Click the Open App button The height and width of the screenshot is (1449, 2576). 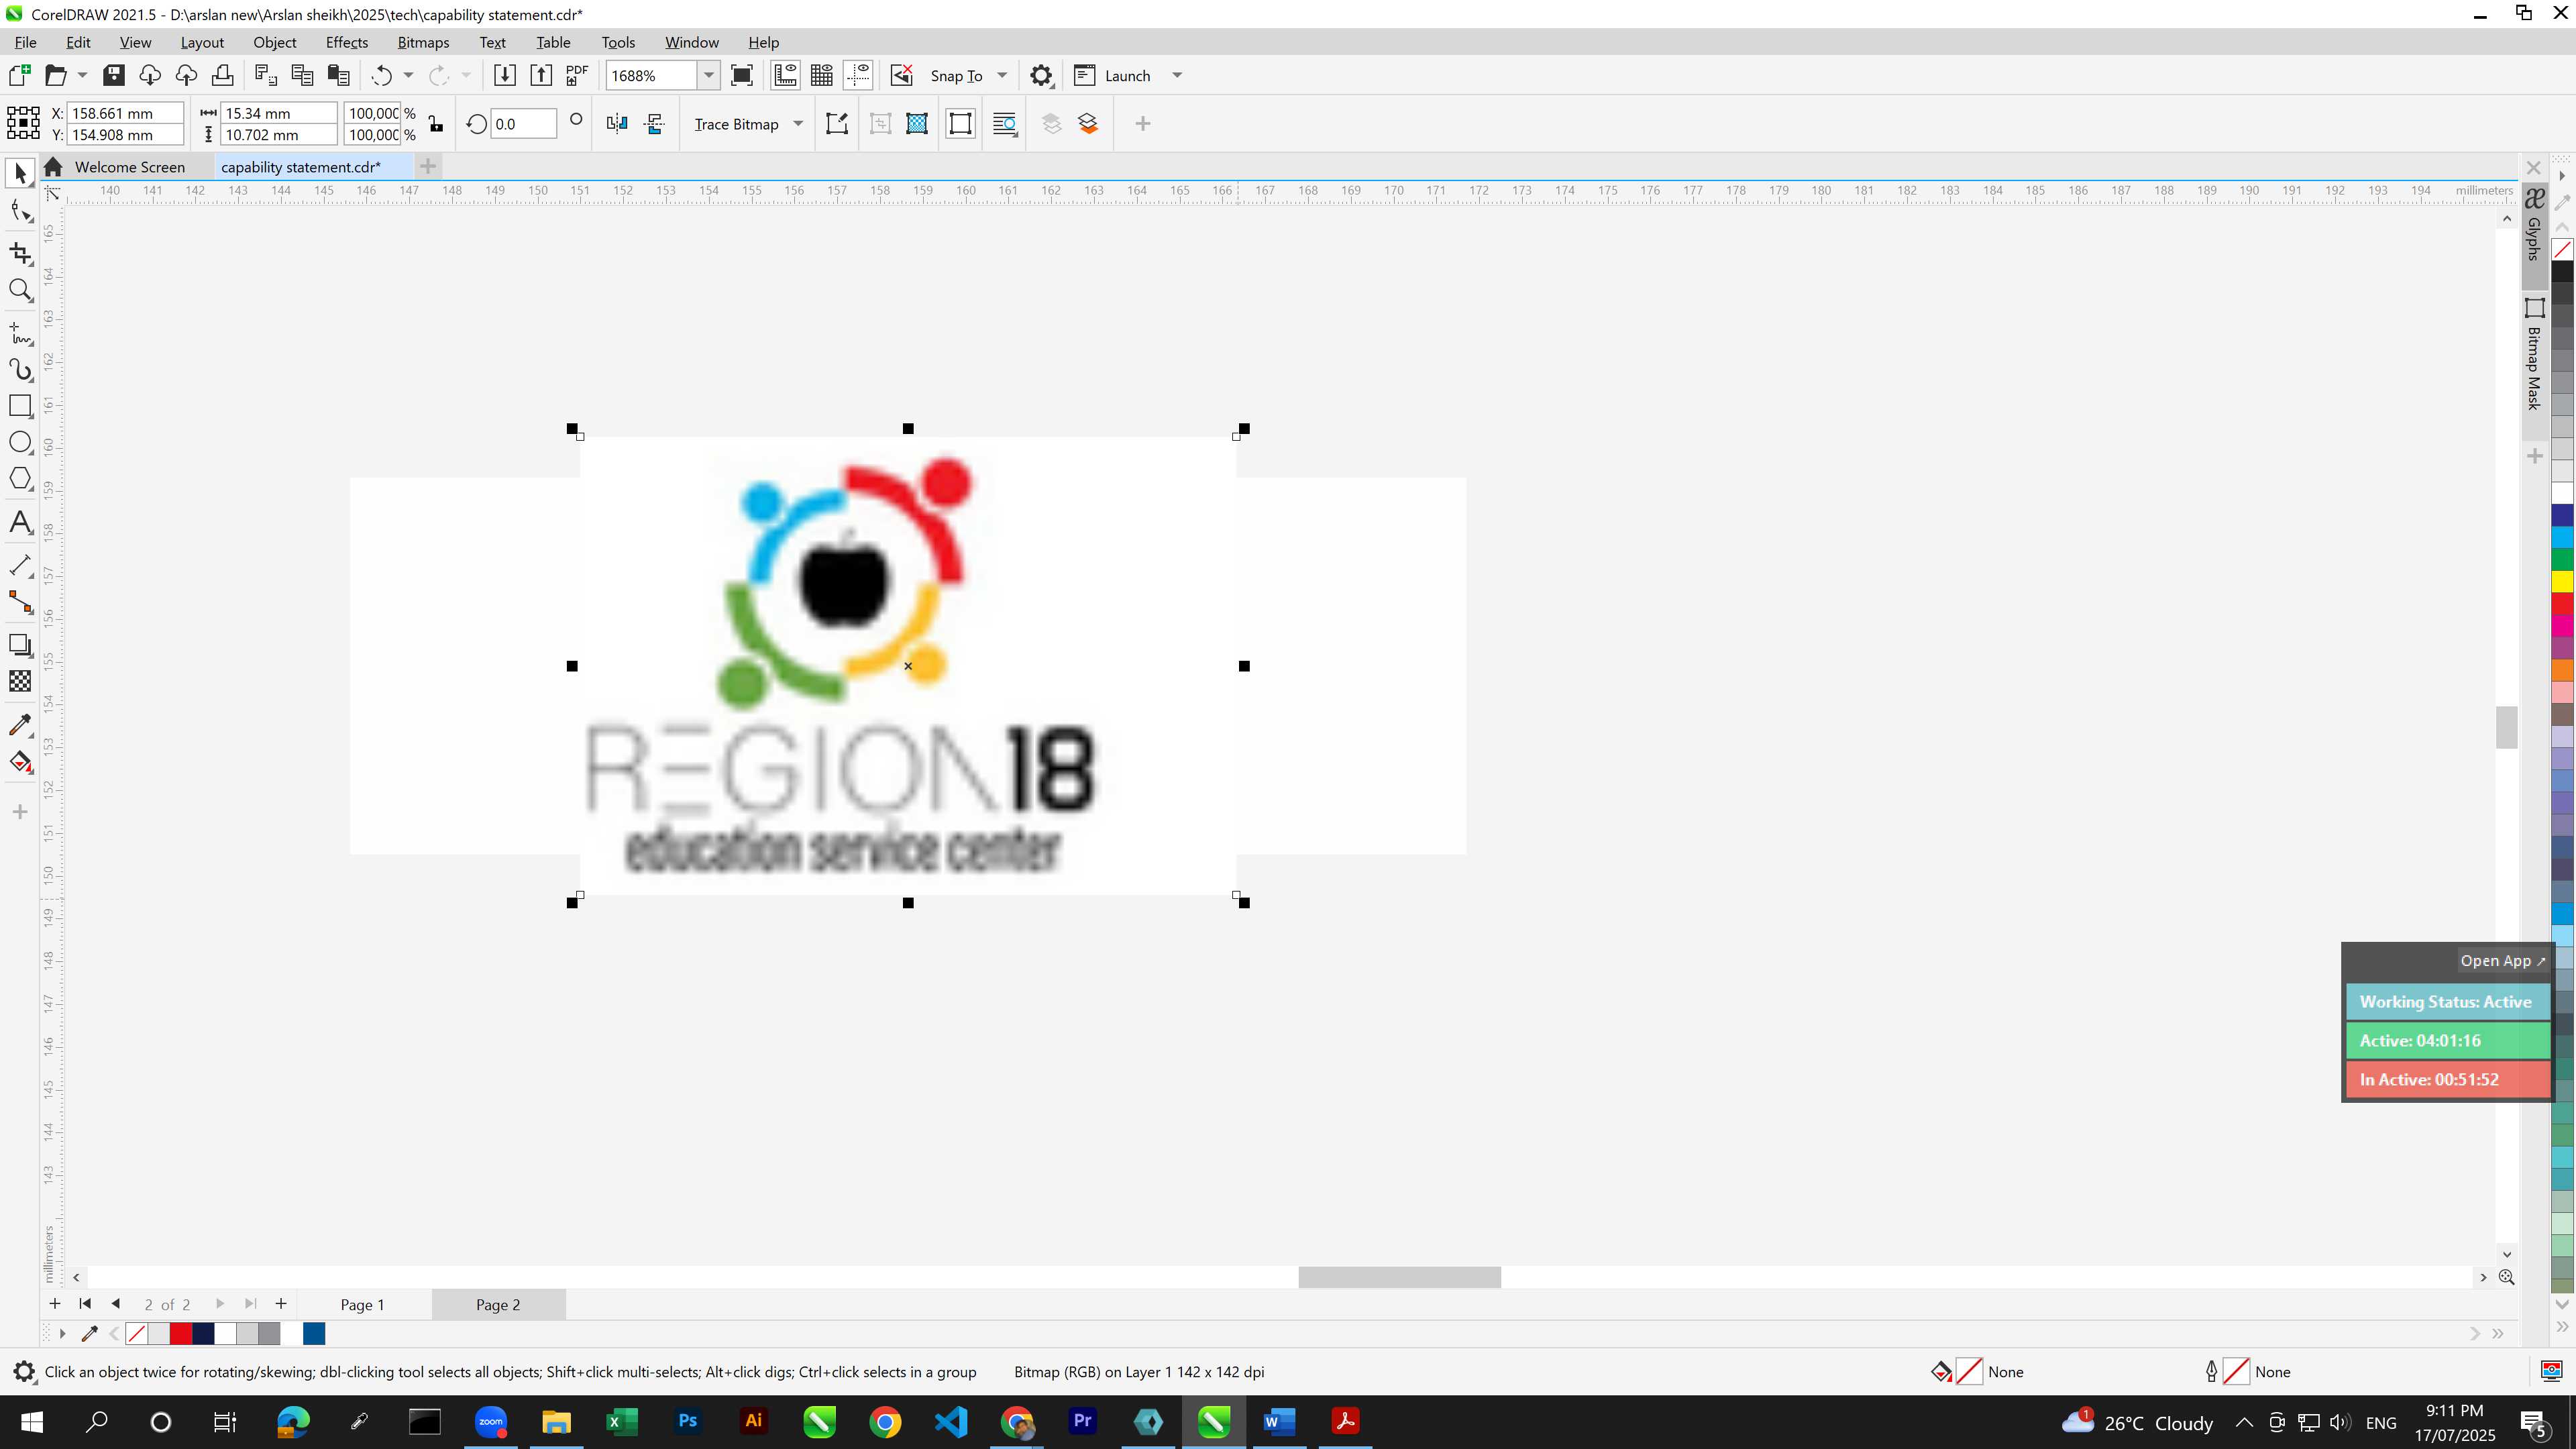coord(2502,961)
